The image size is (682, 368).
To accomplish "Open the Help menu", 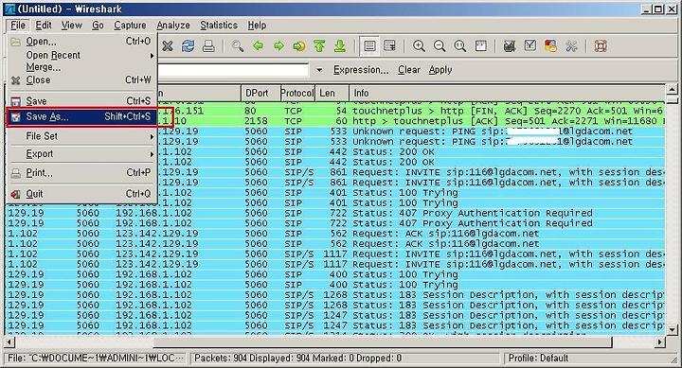I will 257,26.
